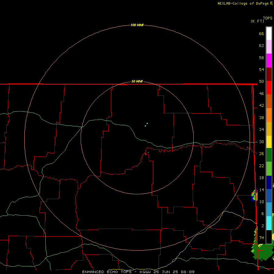274x274 pixels.
Task: Click the navy legend swatch
Action: click(x=269, y=182)
